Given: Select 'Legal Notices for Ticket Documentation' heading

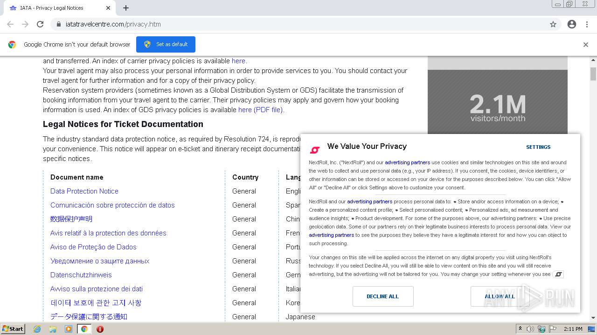Looking at the screenshot, I should point(123,124).
